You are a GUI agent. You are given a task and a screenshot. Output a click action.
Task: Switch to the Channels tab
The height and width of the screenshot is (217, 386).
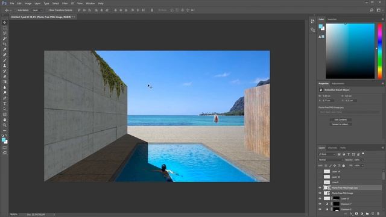[332, 148]
